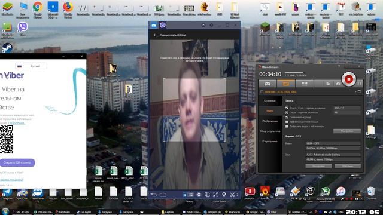The width and height of the screenshot is (383, 215).
Task: Enable mouse click effects checkbox
Action: click(x=287, y=122)
